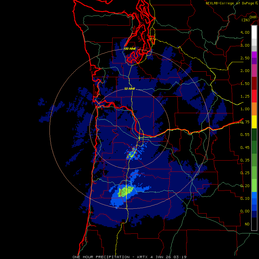The width and height of the screenshot is (259, 259).
Task: Click the 2.00 legend value
Action: pos(245,71)
